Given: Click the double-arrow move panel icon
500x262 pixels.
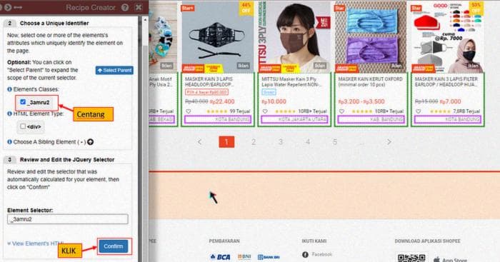Looking at the screenshot, I should click(18, 7).
